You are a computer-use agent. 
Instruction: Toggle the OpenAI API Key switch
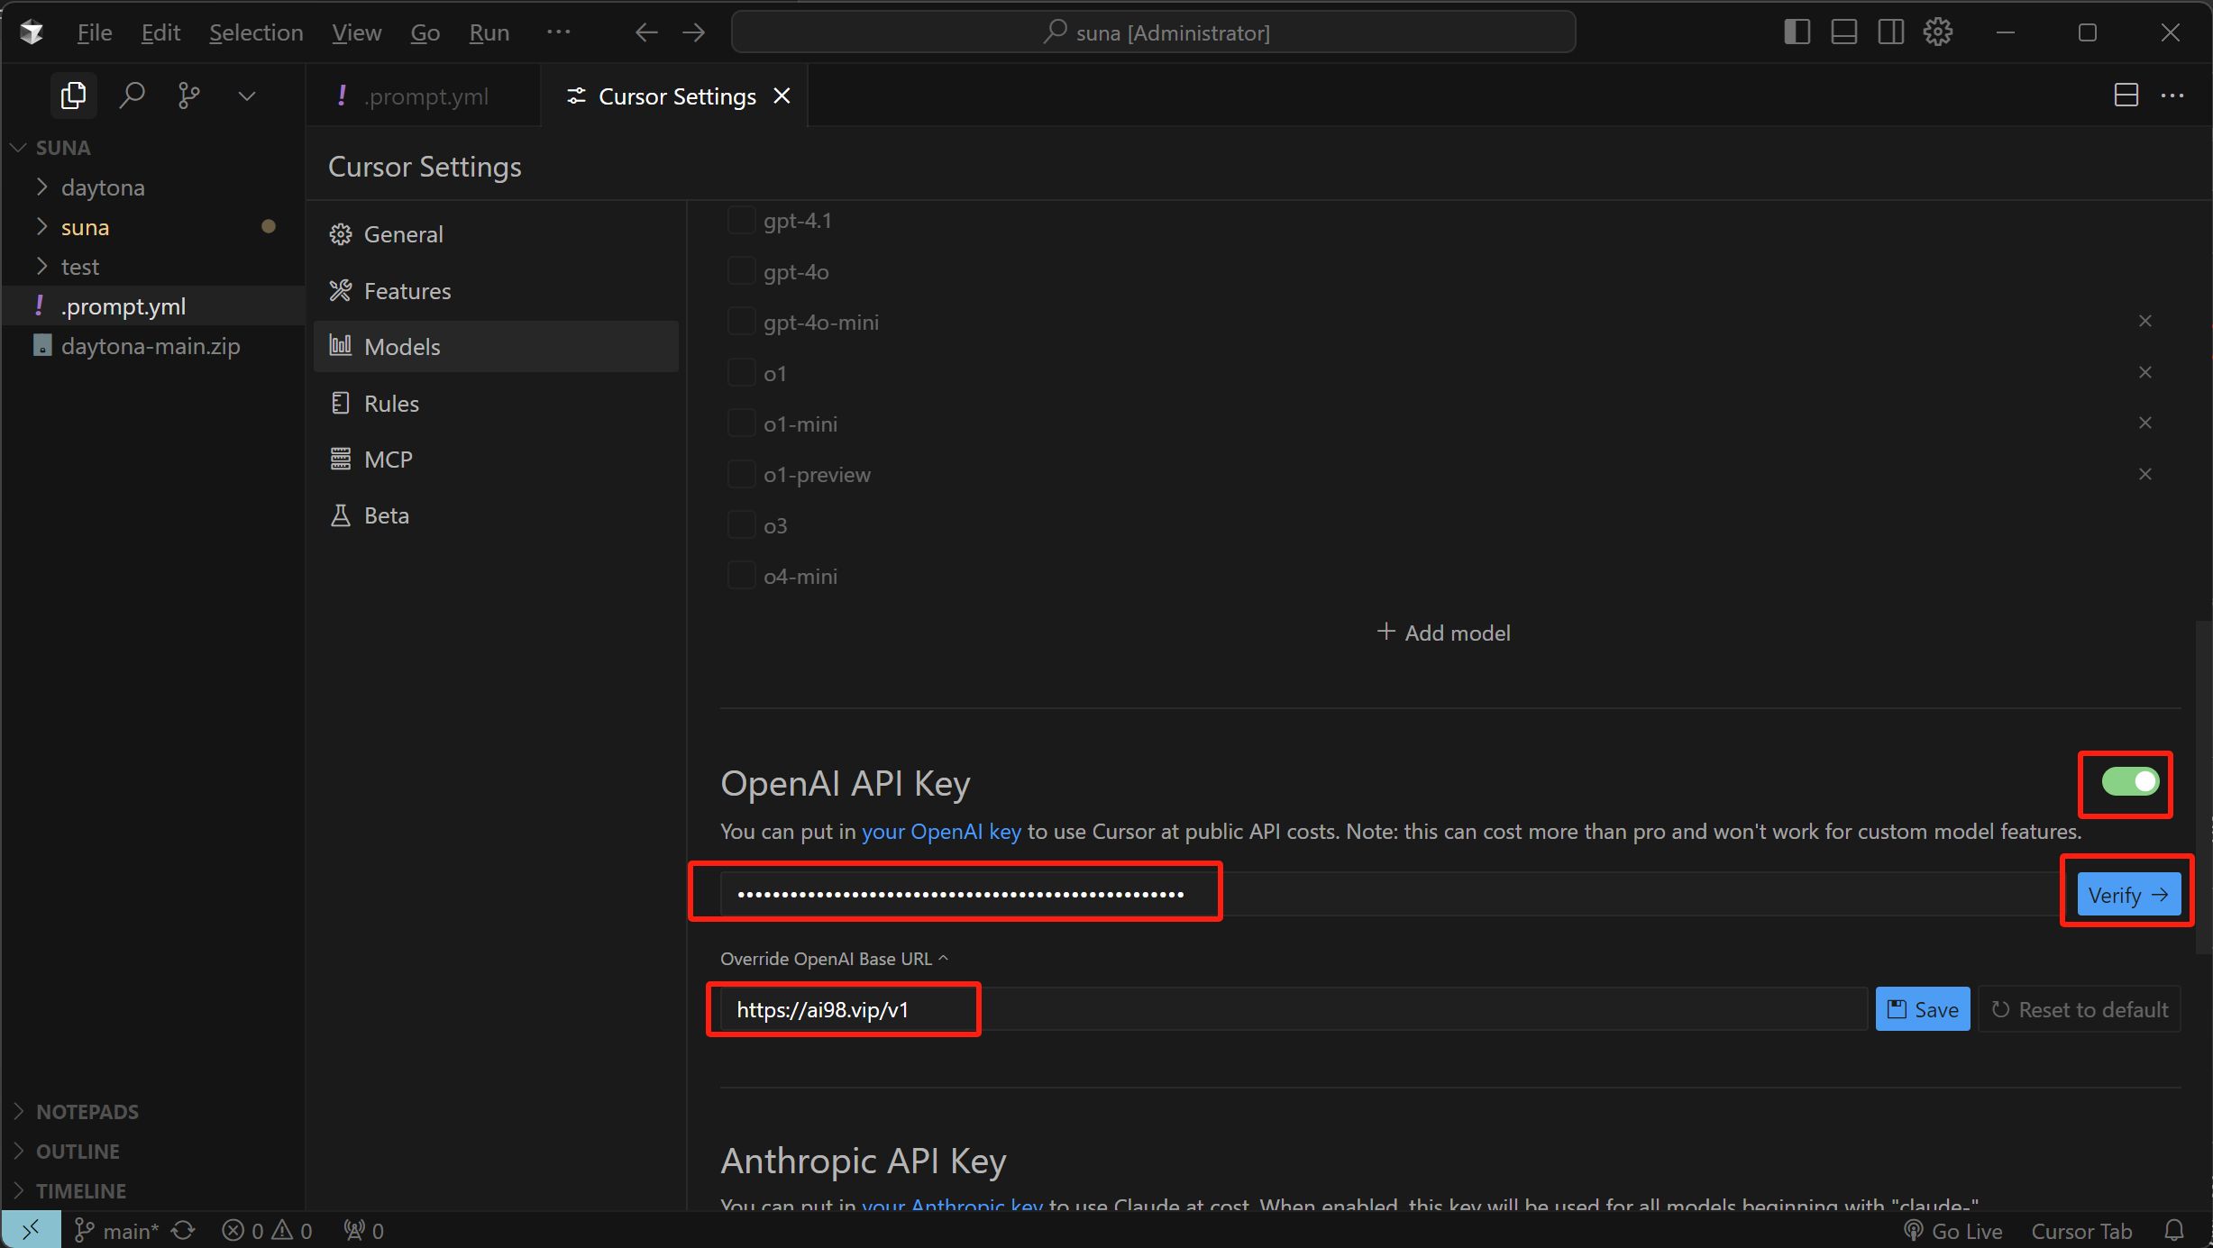[x=2130, y=781]
